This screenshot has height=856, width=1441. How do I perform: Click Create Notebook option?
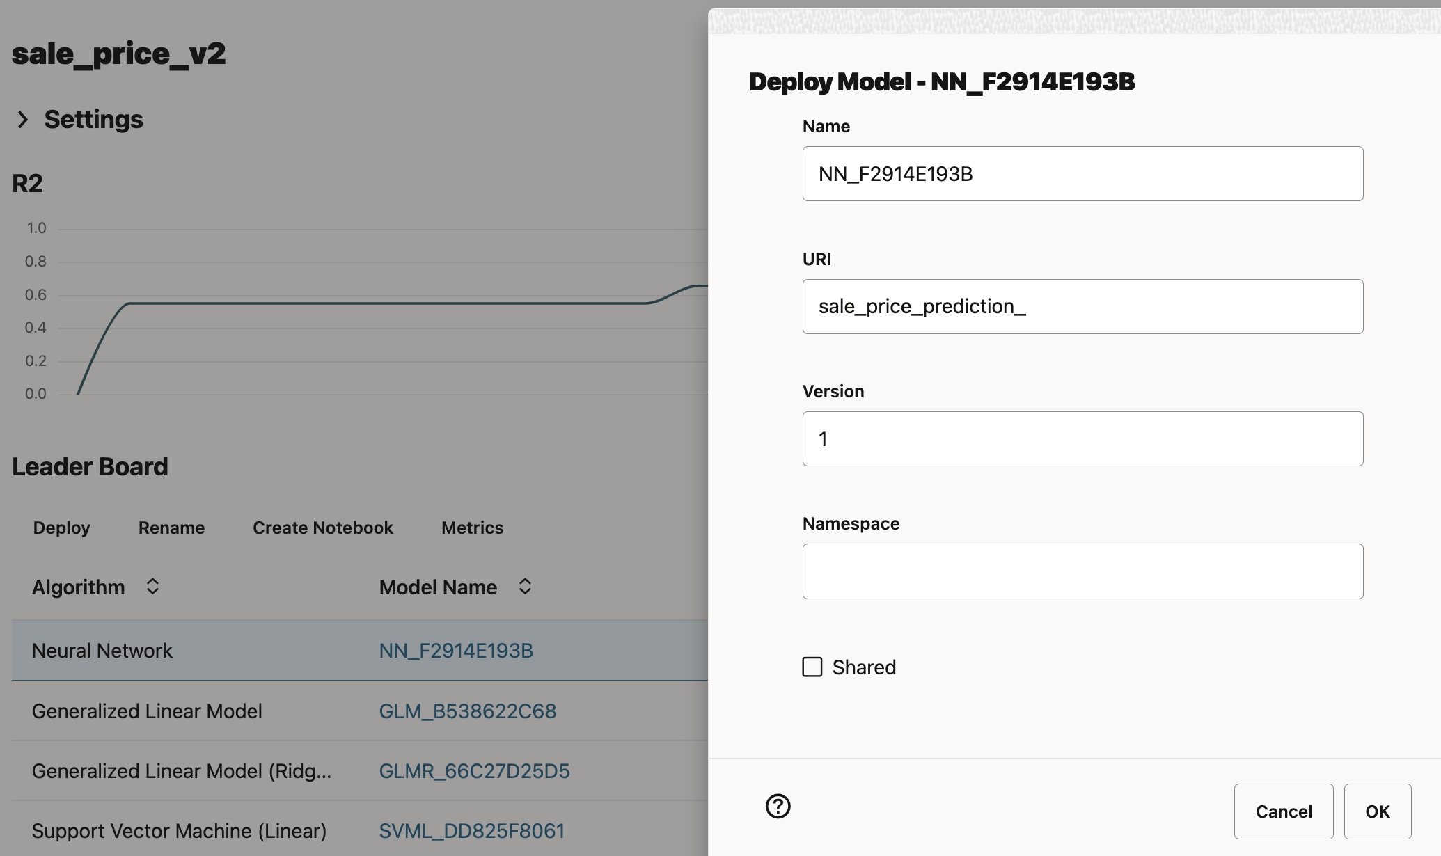[322, 528]
